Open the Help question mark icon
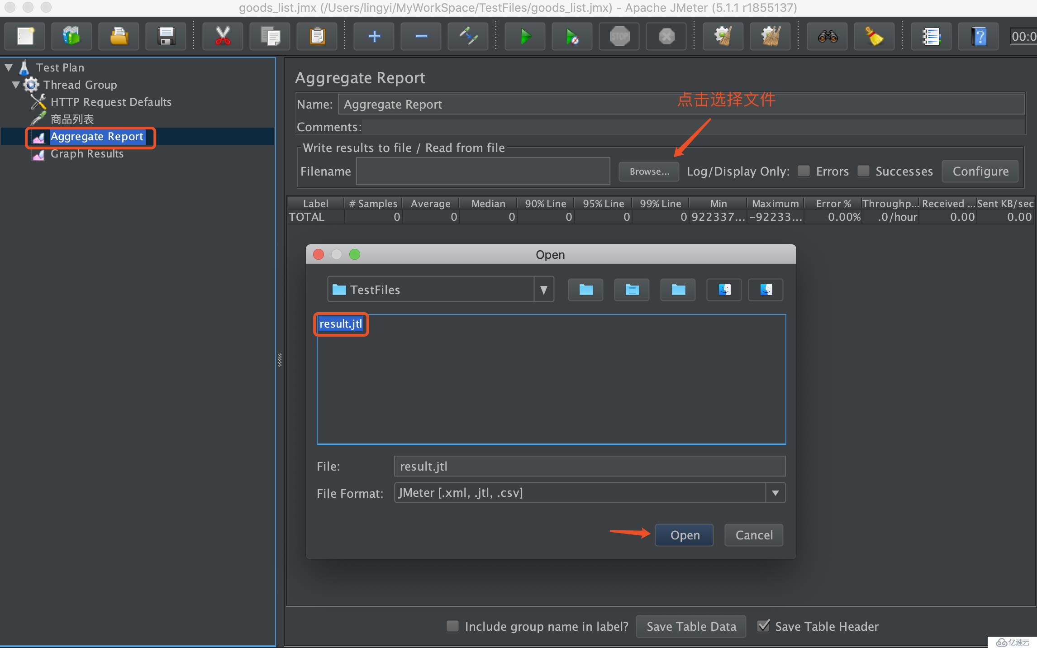Screen dimensions: 1037x648 [979, 36]
